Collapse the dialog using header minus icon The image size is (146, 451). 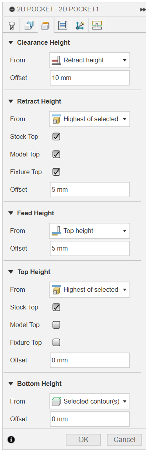[x=12, y=9]
